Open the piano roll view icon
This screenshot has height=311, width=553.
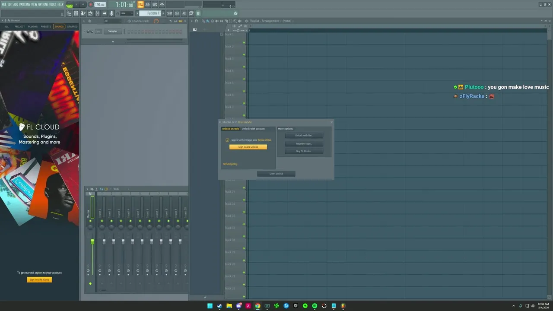point(83,13)
